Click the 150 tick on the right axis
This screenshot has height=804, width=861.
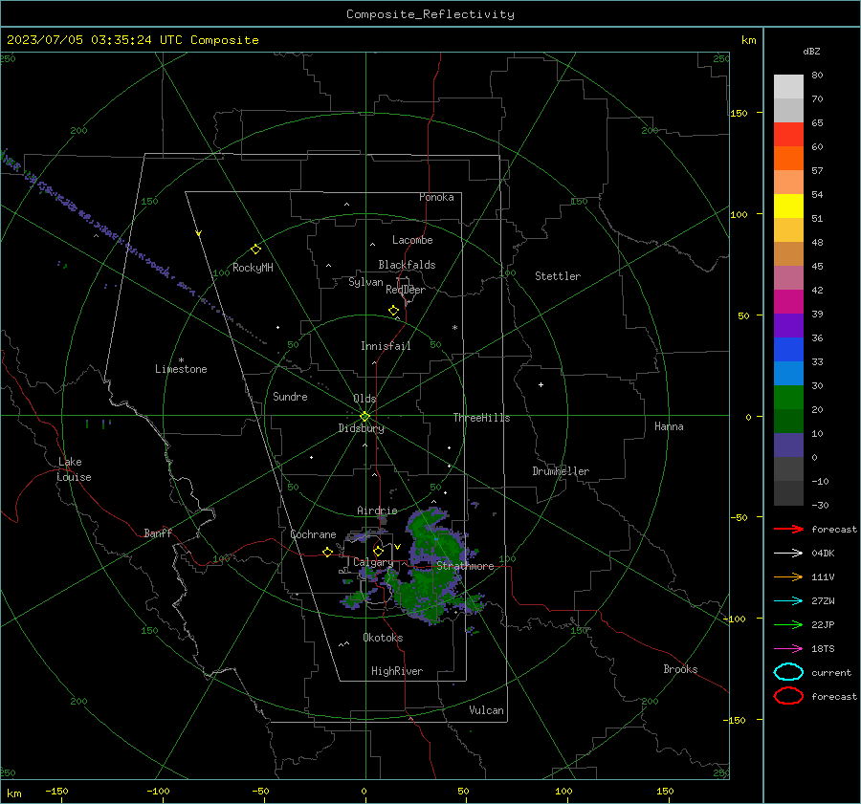click(738, 113)
